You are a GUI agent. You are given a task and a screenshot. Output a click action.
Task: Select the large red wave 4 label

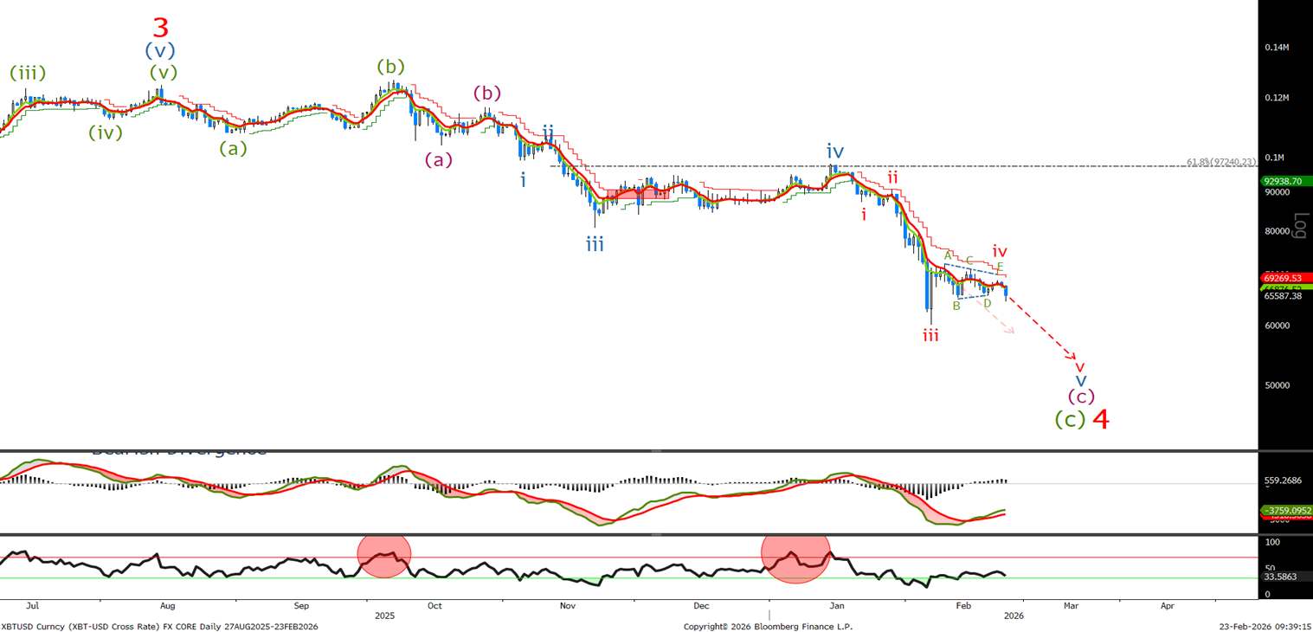pyautogui.click(x=1100, y=419)
